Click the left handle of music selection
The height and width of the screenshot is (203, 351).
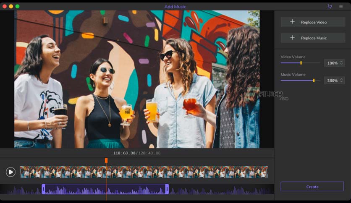[43, 189]
